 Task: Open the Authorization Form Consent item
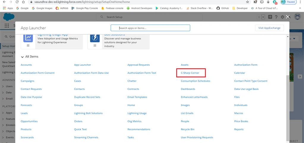coord(38,73)
